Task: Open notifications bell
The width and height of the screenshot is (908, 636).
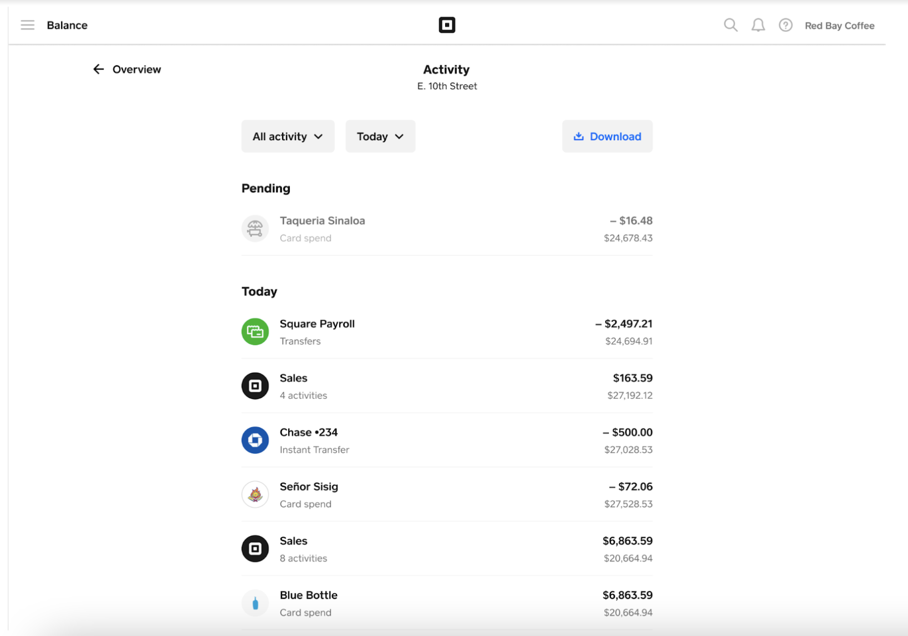Action: (x=758, y=25)
